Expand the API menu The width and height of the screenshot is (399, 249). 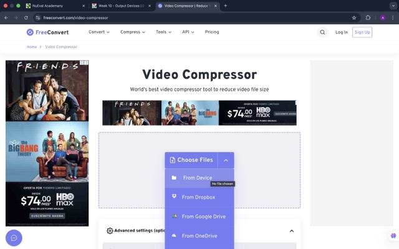pyautogui.click(x=188, y=32)
